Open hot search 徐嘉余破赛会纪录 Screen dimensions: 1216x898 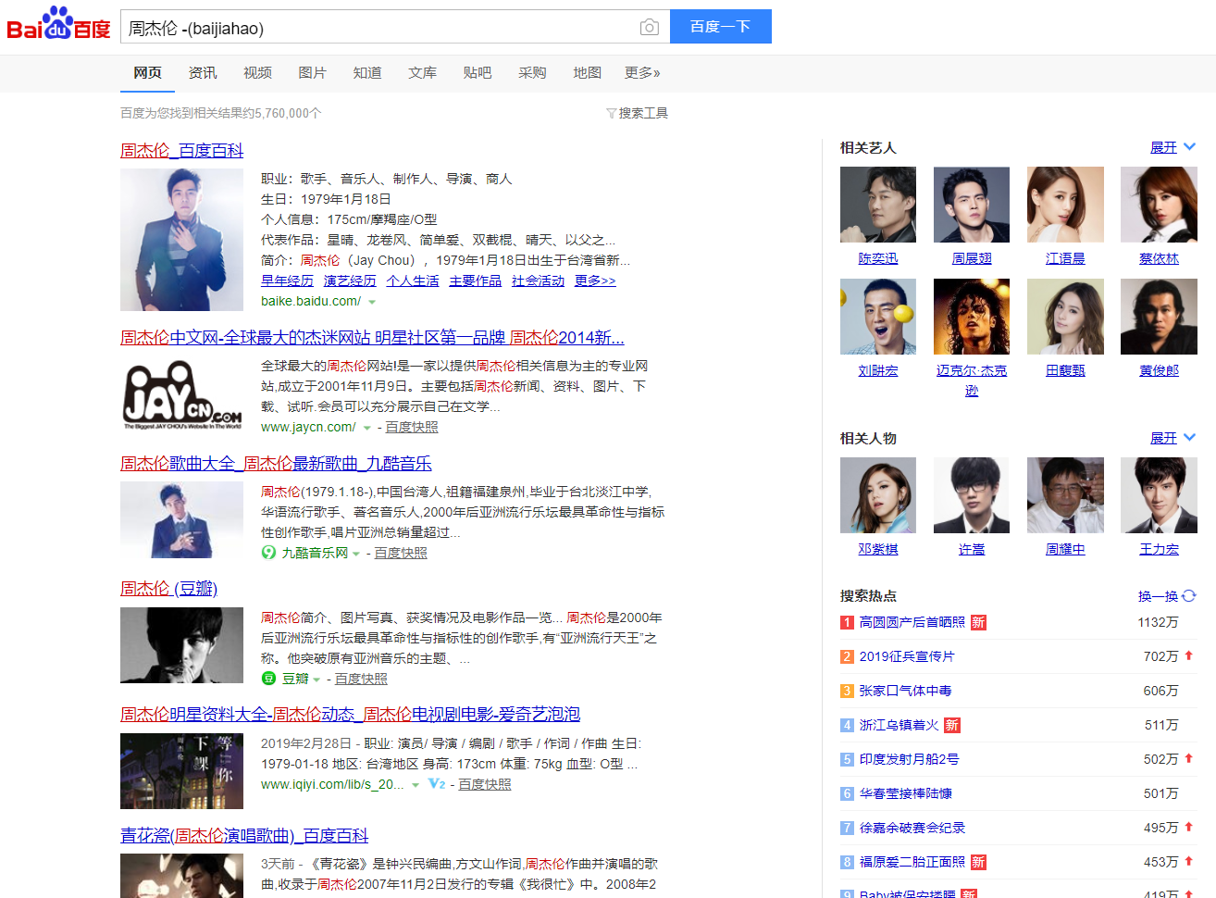pos(912,828)
